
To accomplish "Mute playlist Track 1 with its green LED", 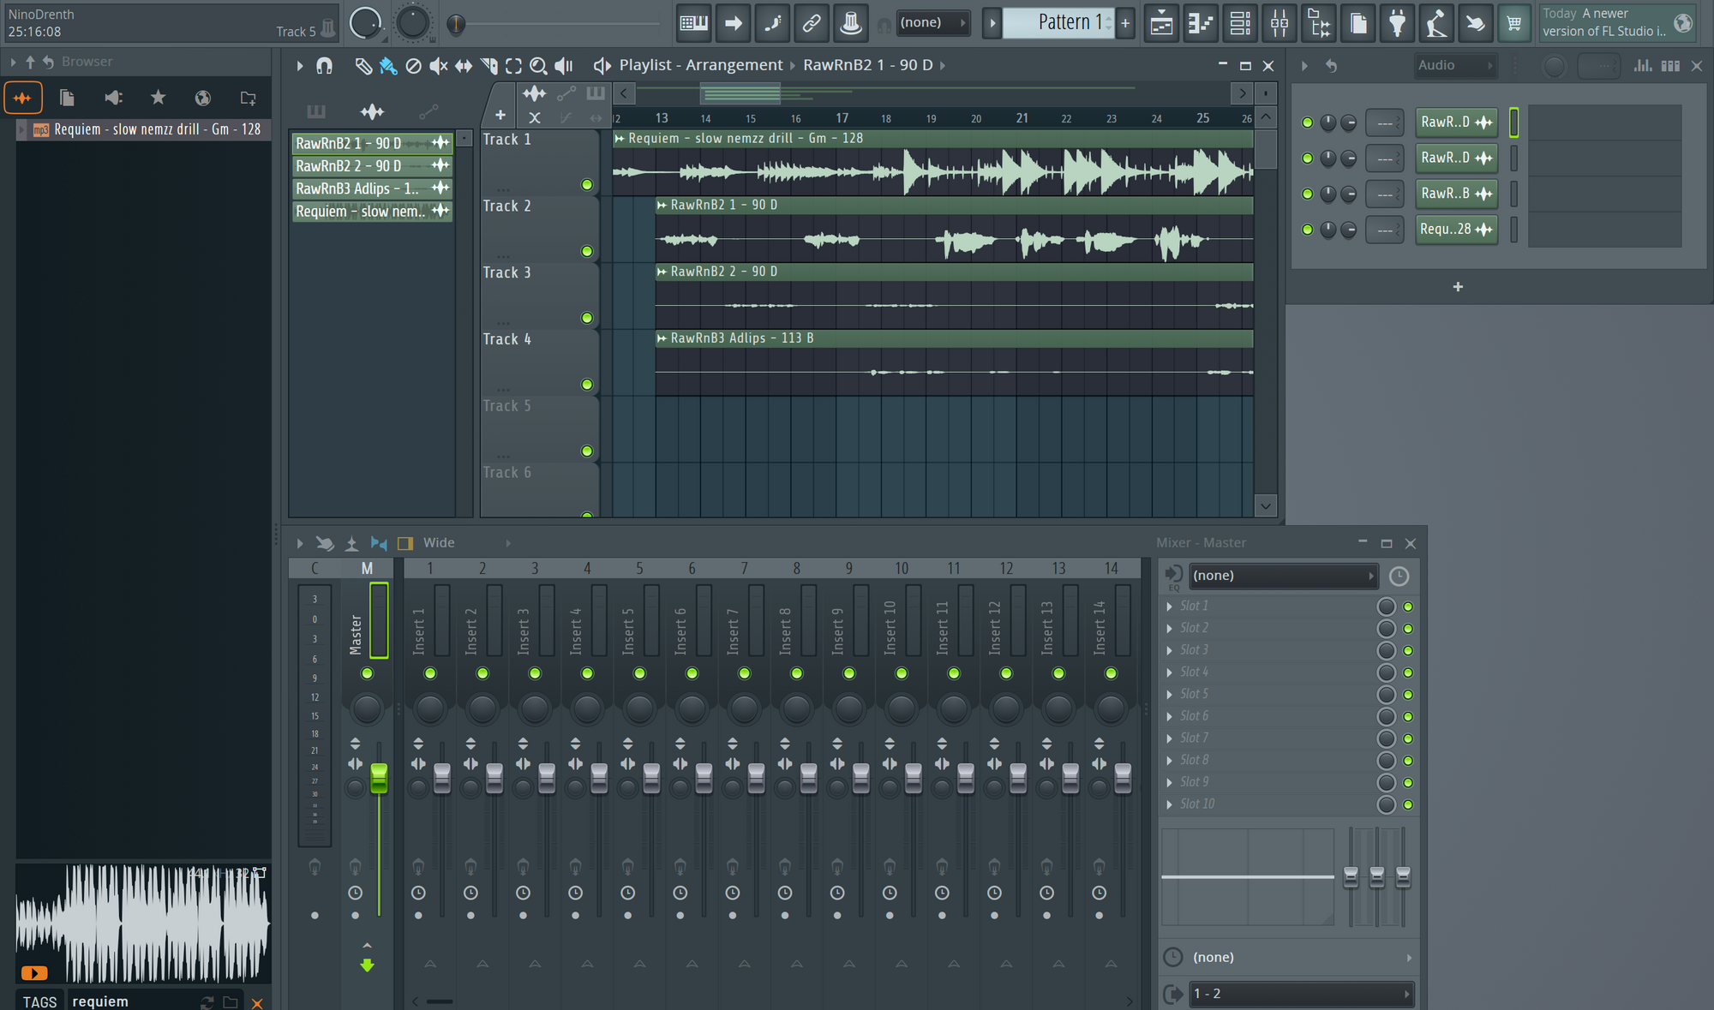I will 587,184.
